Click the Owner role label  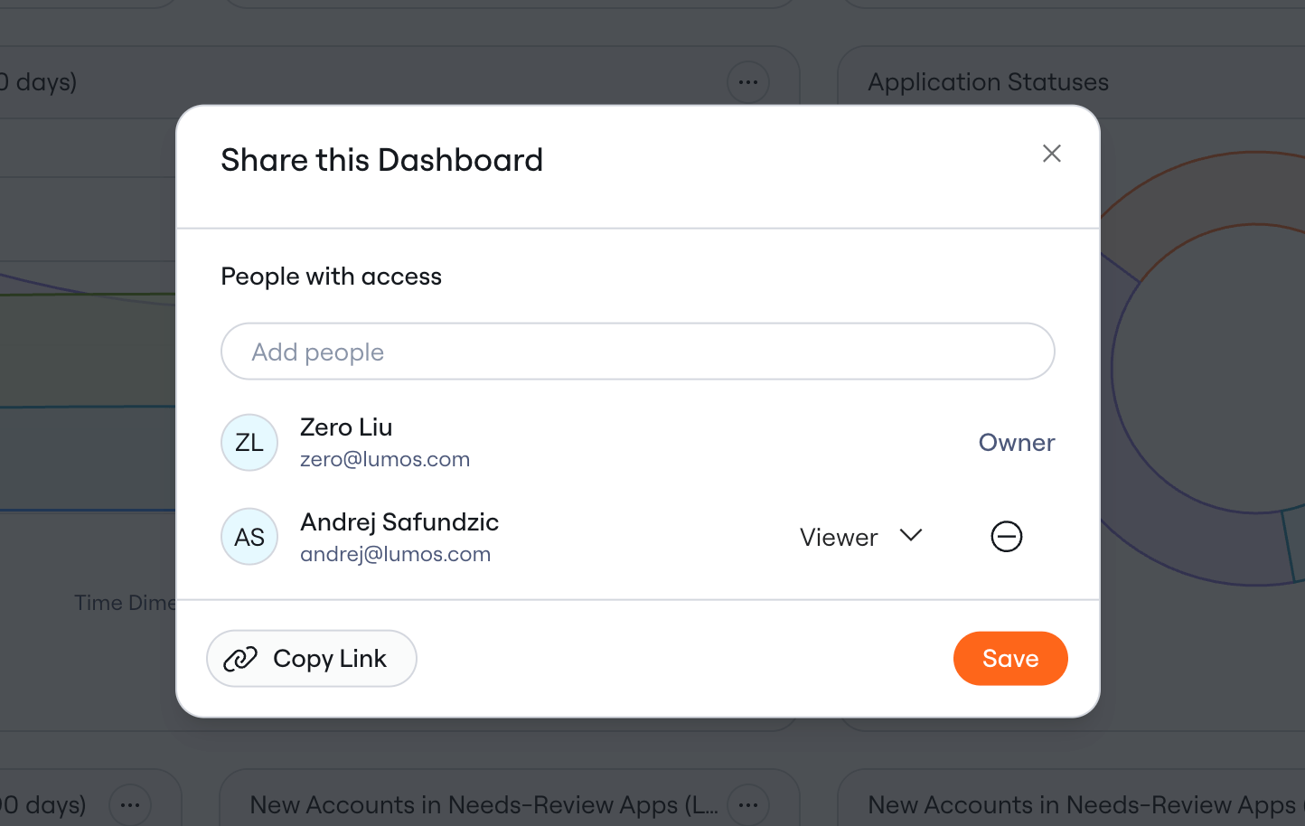pyautogui.click(x=1017, y=443)
